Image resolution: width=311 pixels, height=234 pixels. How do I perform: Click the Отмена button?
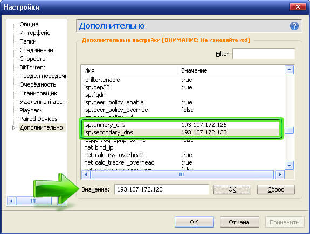(x=239, y=222)
